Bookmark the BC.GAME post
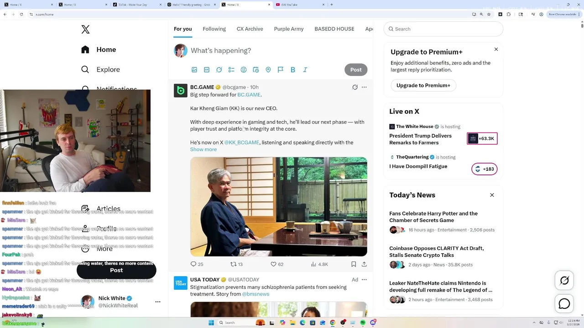Screen dimensions: 584x328 click(x=354, y=264)
